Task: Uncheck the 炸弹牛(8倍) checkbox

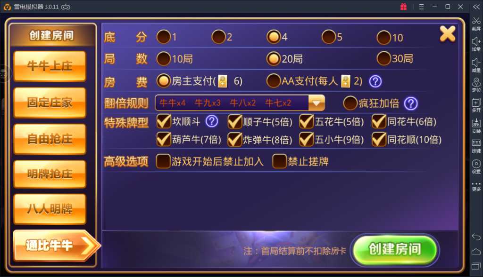Action: pyautogui.click(x=235, y=140)
